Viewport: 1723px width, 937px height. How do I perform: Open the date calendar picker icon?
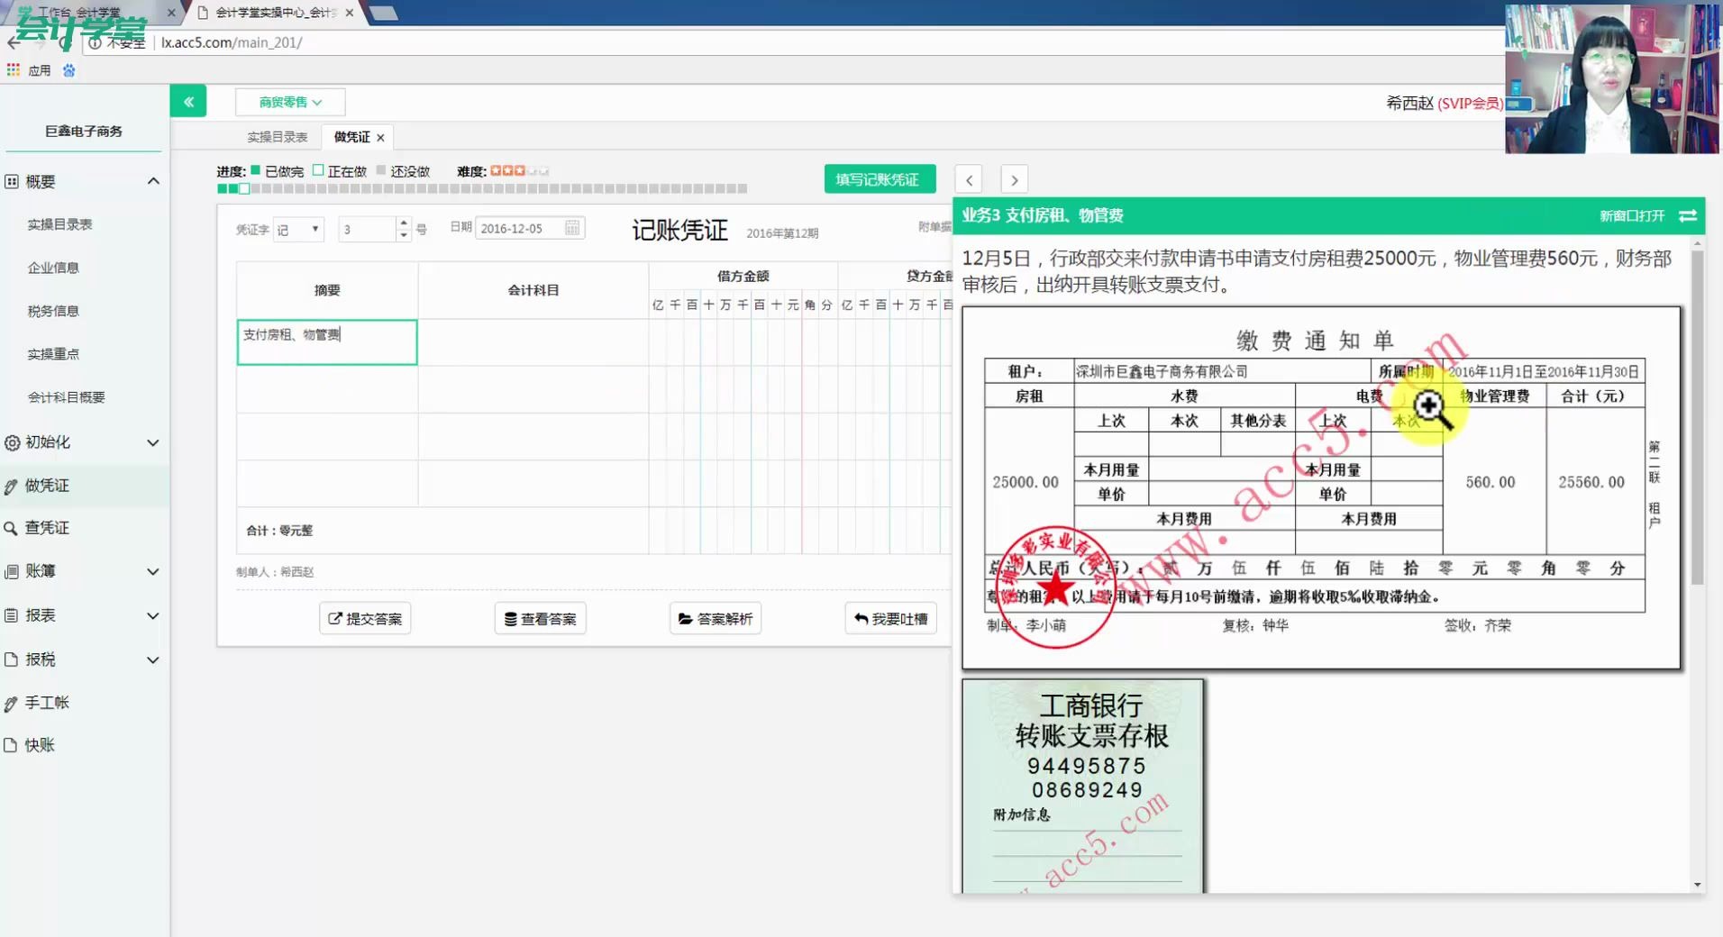pos(572,228)
